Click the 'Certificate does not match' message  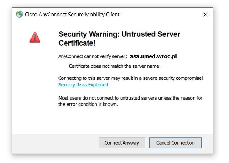(114, 66)
